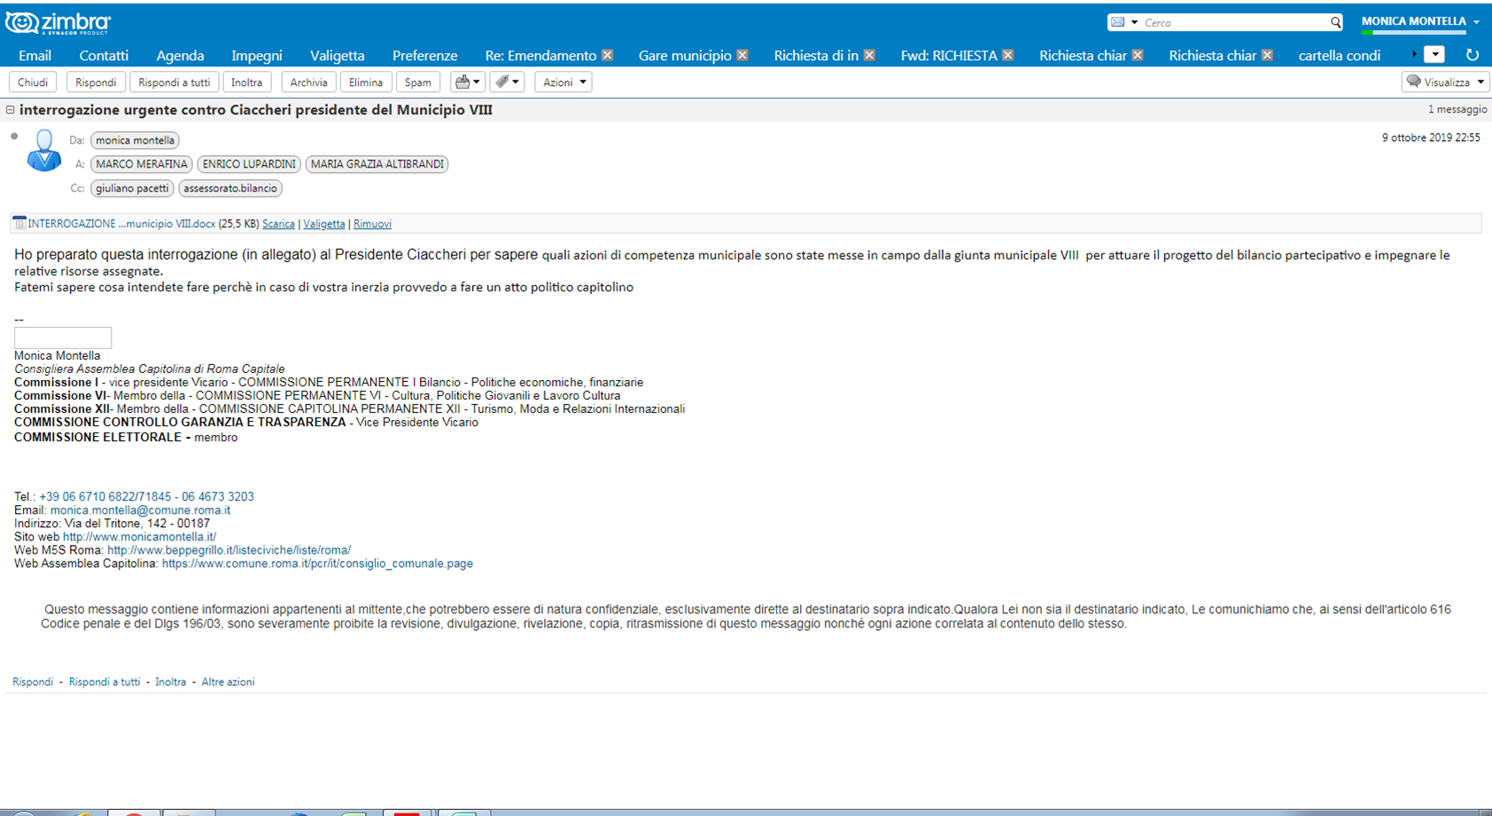The width and height of the screenshot is (1492, 816).
Task: Click the monica montella sender chip
Action: 135,140
